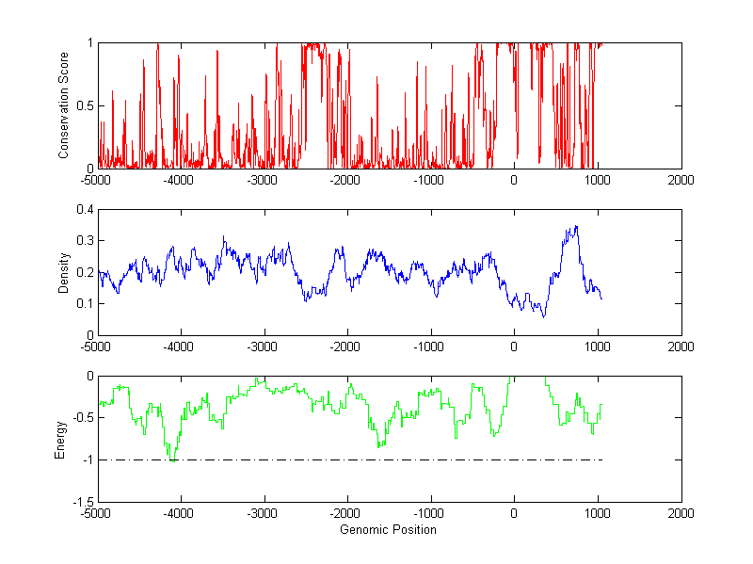Click the Conservation Score y-axis label
This screenshot has width=753, height=564.
65,105
